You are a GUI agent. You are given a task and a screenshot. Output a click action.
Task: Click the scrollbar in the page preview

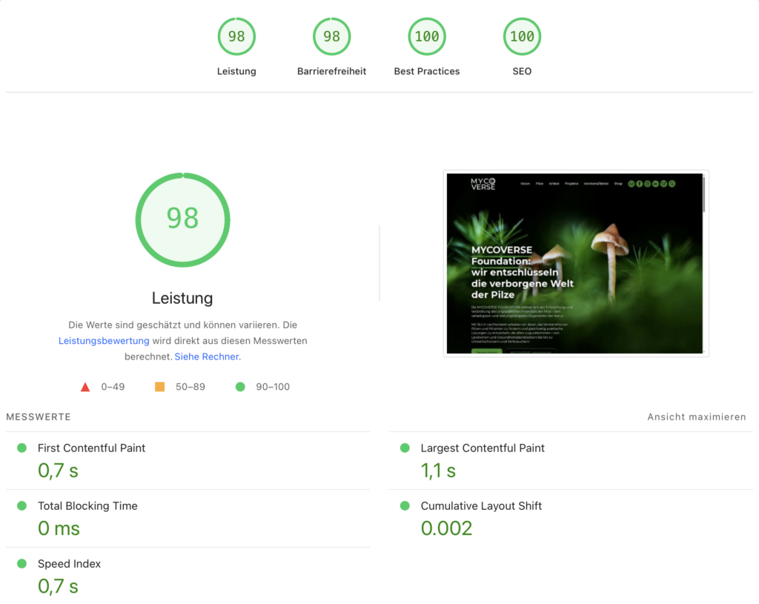coord(703,194)
